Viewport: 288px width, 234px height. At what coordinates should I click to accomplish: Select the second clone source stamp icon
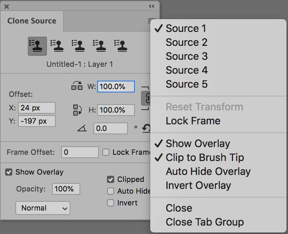click(x=57, y=46)
